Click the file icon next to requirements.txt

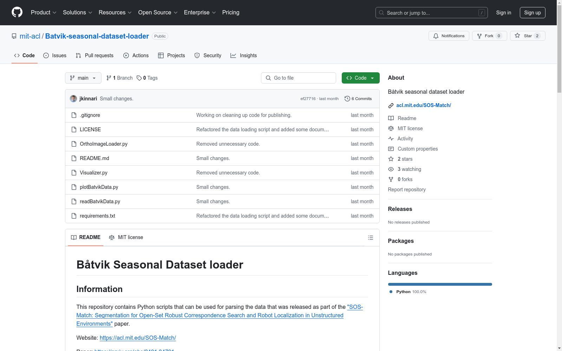(74, 216)
